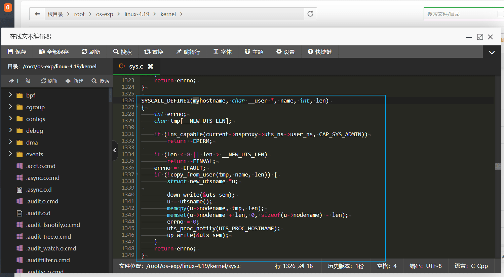Click Save All (全部保存) in toolbar
Image resolution: width=504 pixels, height=277 pixels.
tap(54, 52)
